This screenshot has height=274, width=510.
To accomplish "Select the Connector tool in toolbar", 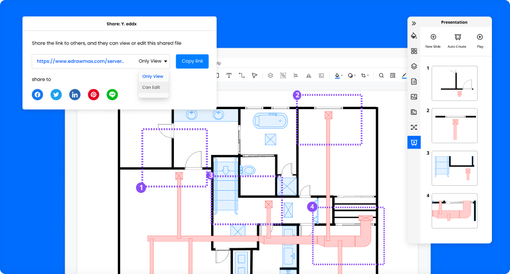I will click(x=242, y=76).
